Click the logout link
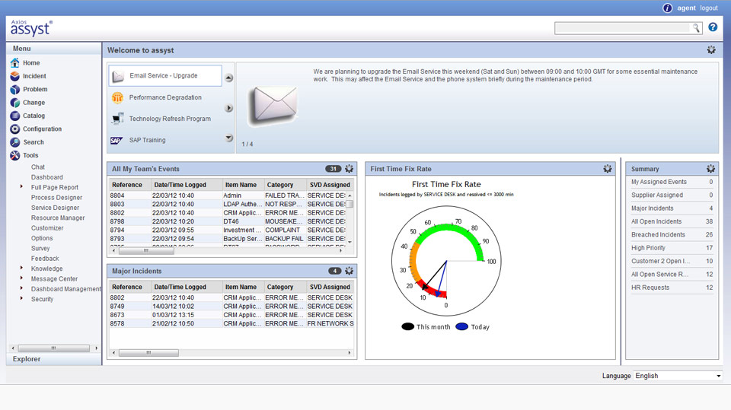The height and width of the screenshot is (410, 731). pos(708,8)
